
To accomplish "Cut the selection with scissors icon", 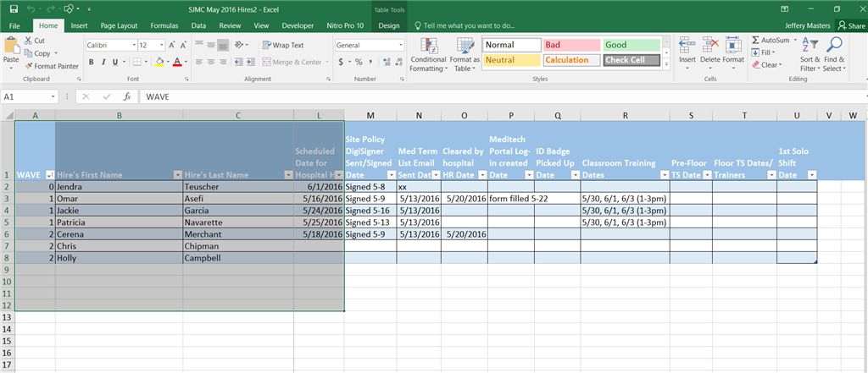I will point(28,41).
